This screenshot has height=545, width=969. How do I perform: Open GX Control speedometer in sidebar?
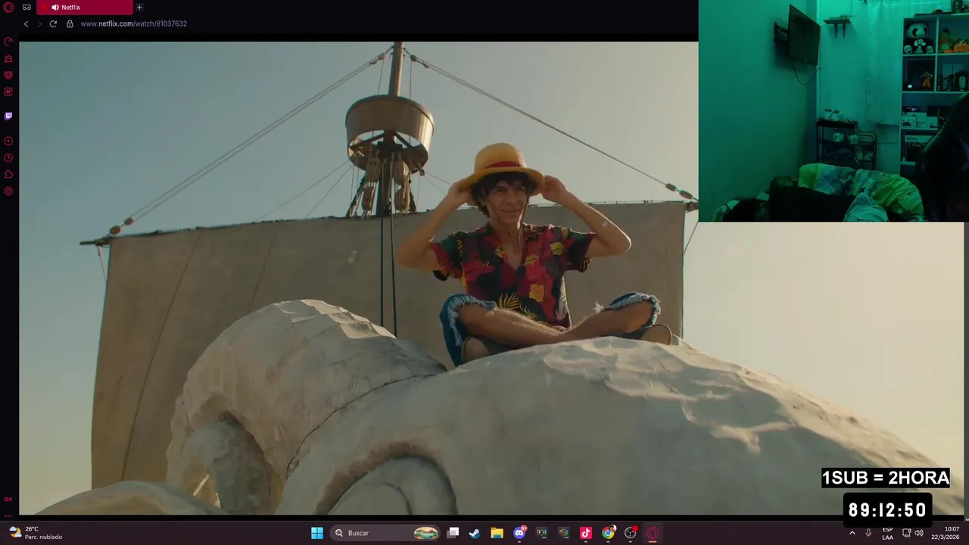(x=8, y=42)
